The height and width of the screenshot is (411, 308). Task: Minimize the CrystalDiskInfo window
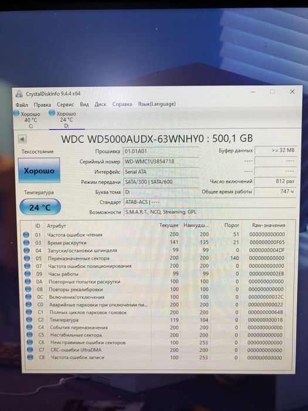pyautogui.click(x=253, y=92)
